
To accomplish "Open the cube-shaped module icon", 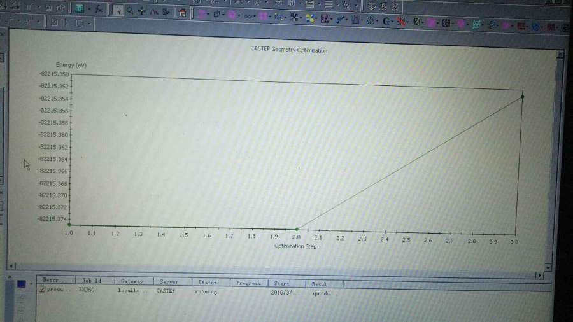I will [216, 15].
